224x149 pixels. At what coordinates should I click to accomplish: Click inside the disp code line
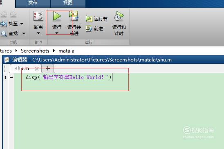point(69,77)
